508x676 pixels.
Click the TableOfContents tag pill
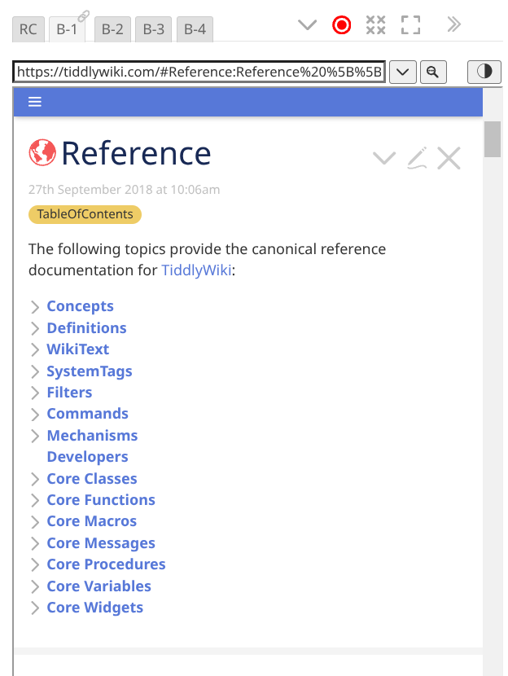85,214
